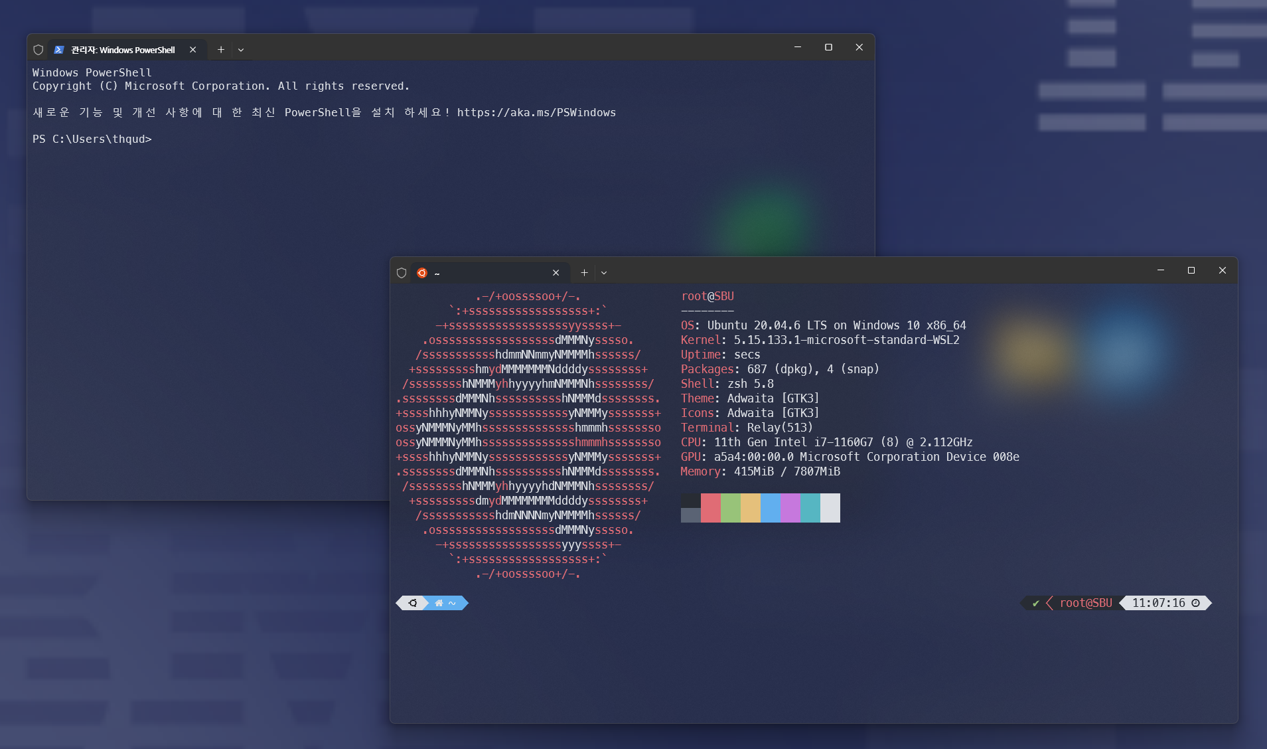The image size is (1267, 749).
Task: Click the home icon in the zsh prompt
Action: click(439, 604)
